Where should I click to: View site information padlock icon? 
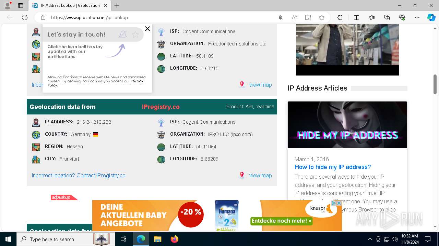[x=43, y=17]
